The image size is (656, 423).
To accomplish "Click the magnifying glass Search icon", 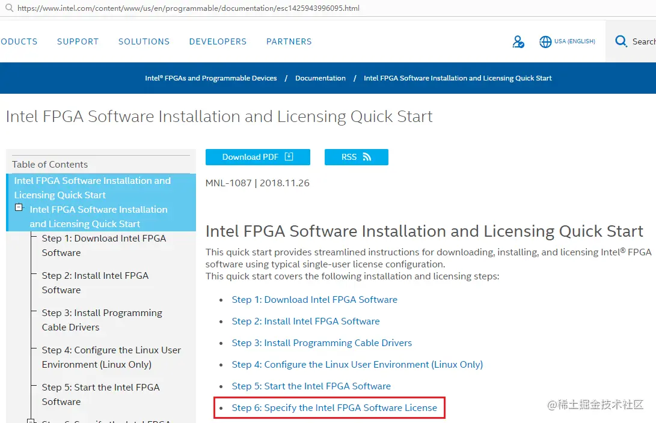I will pos(621,41).
